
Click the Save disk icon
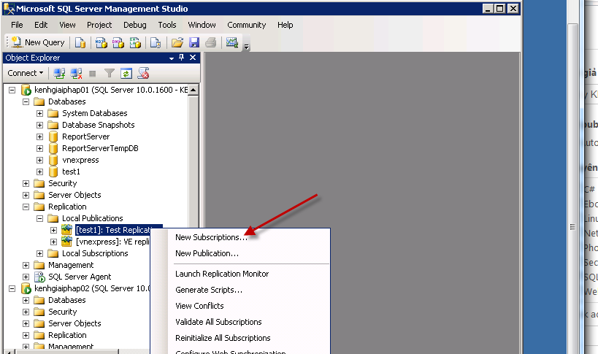click(194, 42)
